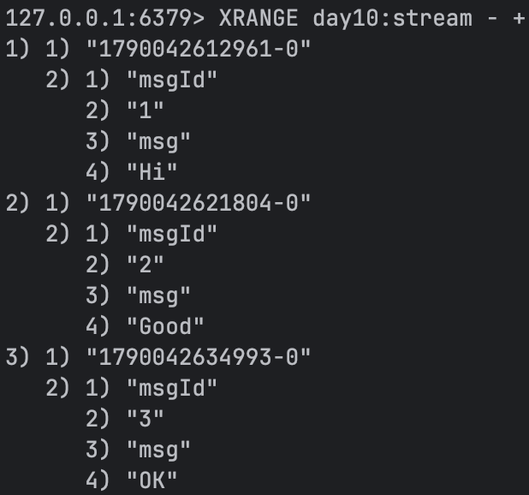Click "msgId" field in third entry
This screenshot has height=495, width=529.
tap(172, 389)
